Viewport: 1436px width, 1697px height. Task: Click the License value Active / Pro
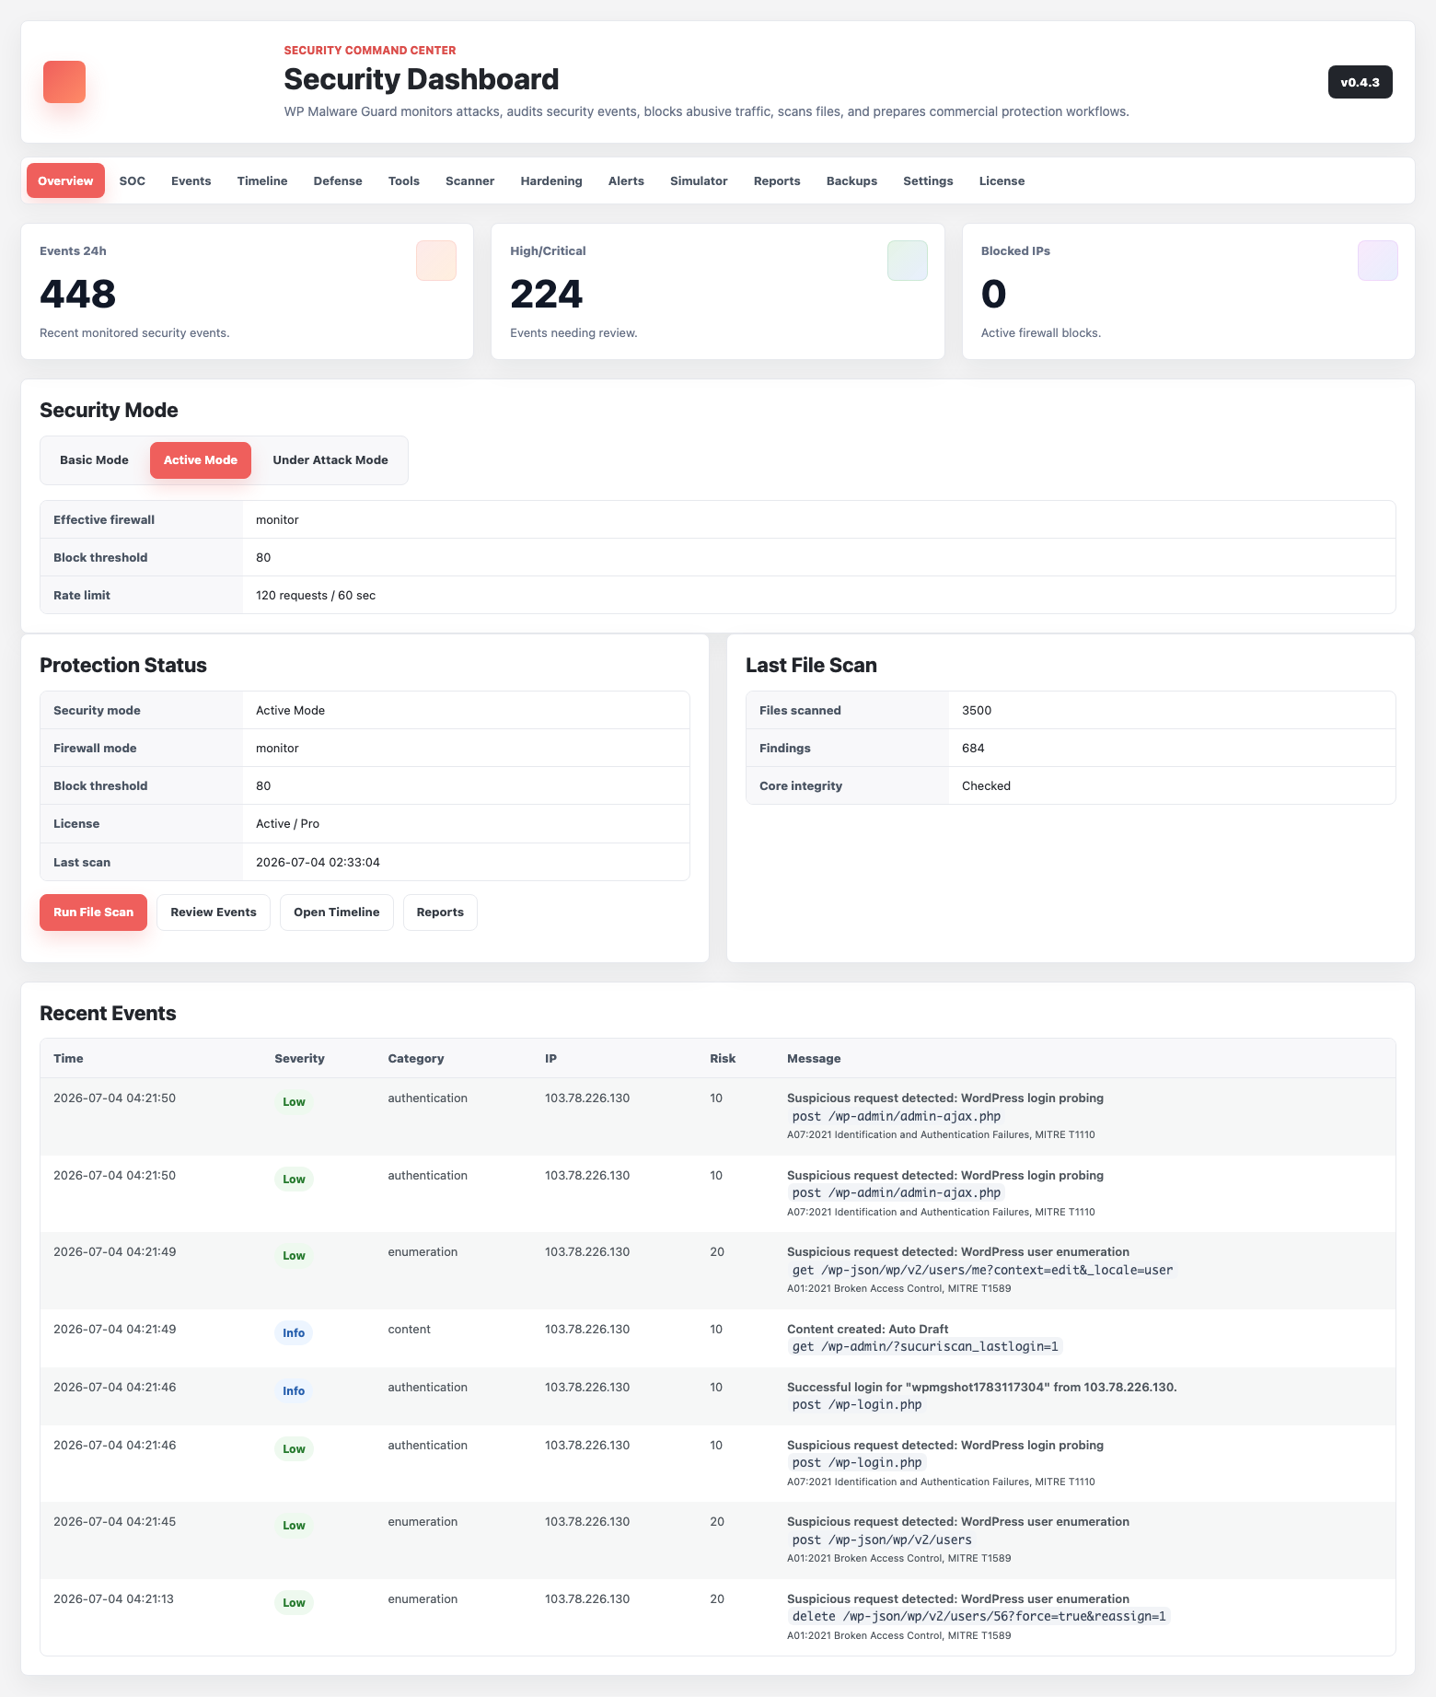pyautogui.click(x=288, y=824)
